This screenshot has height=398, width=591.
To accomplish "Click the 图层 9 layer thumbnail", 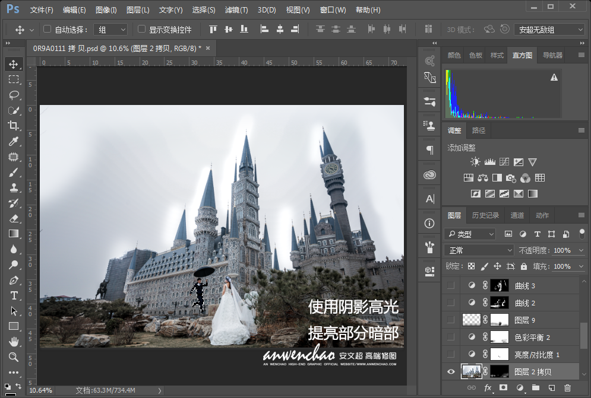I will point(472,320).
